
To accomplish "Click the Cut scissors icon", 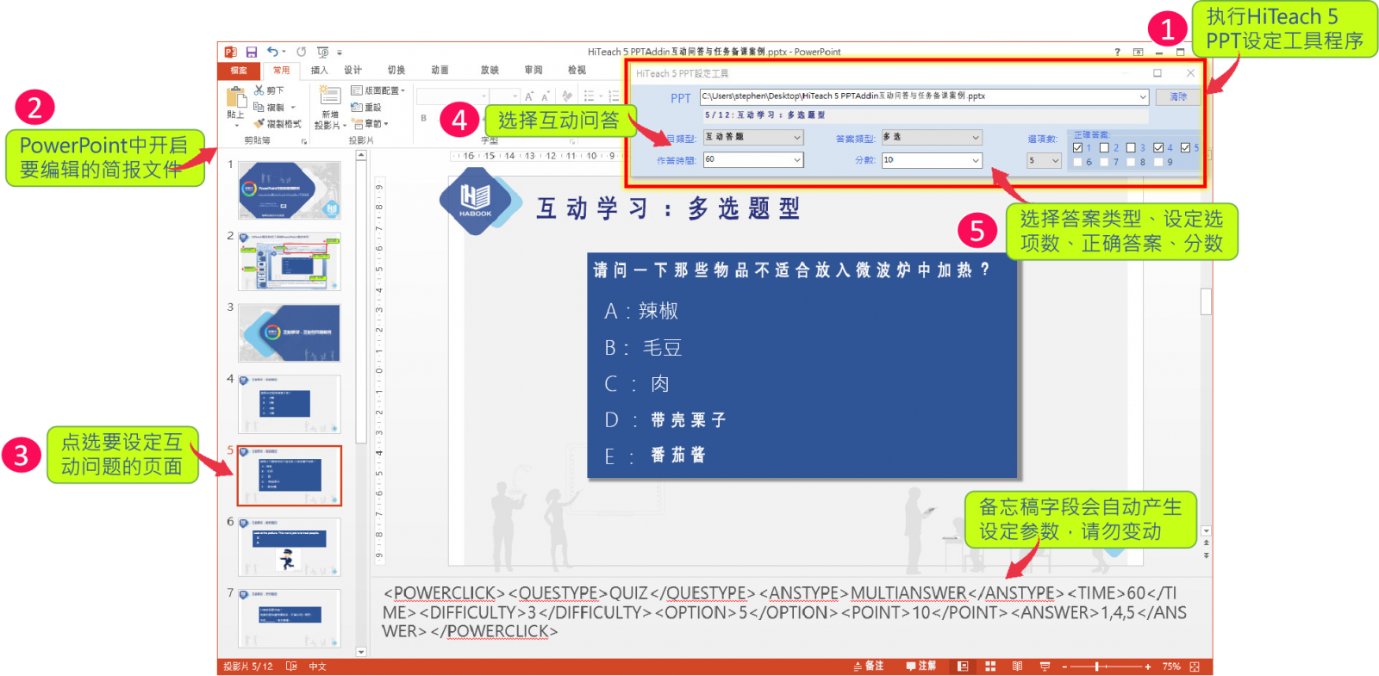I will click(x=259, y=90).
